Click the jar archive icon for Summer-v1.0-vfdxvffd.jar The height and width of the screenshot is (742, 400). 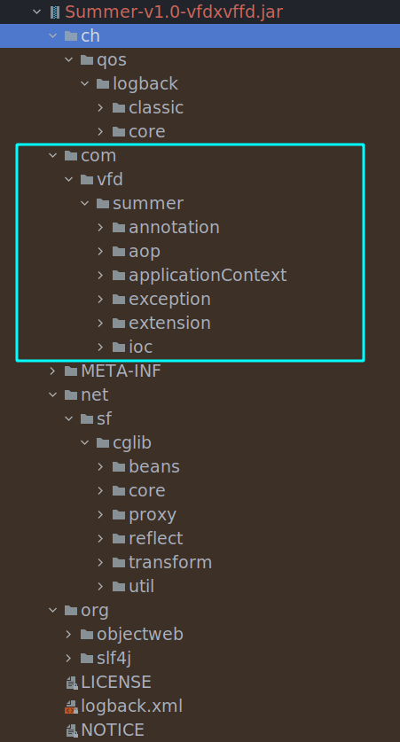55,12
